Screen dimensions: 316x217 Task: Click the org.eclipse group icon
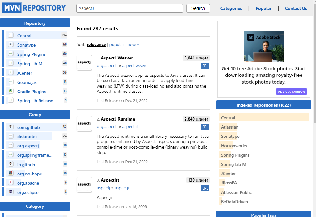(11, 192)
